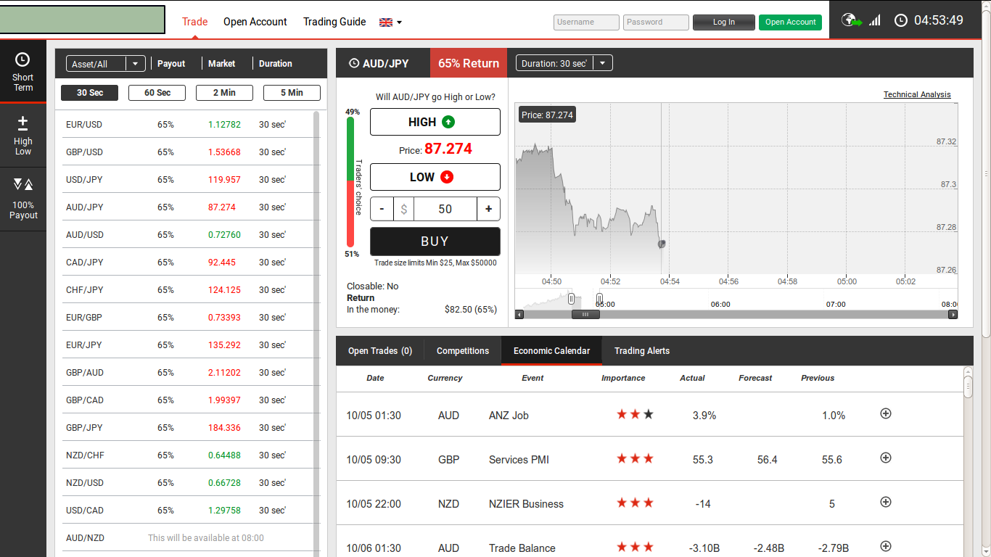991x557 pixels.
Task: Open the Trading Guide menu
Action: tap(334, 22)
